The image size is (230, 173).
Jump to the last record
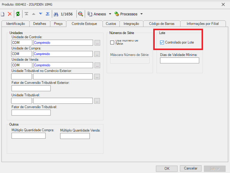(x=48, y=14)
